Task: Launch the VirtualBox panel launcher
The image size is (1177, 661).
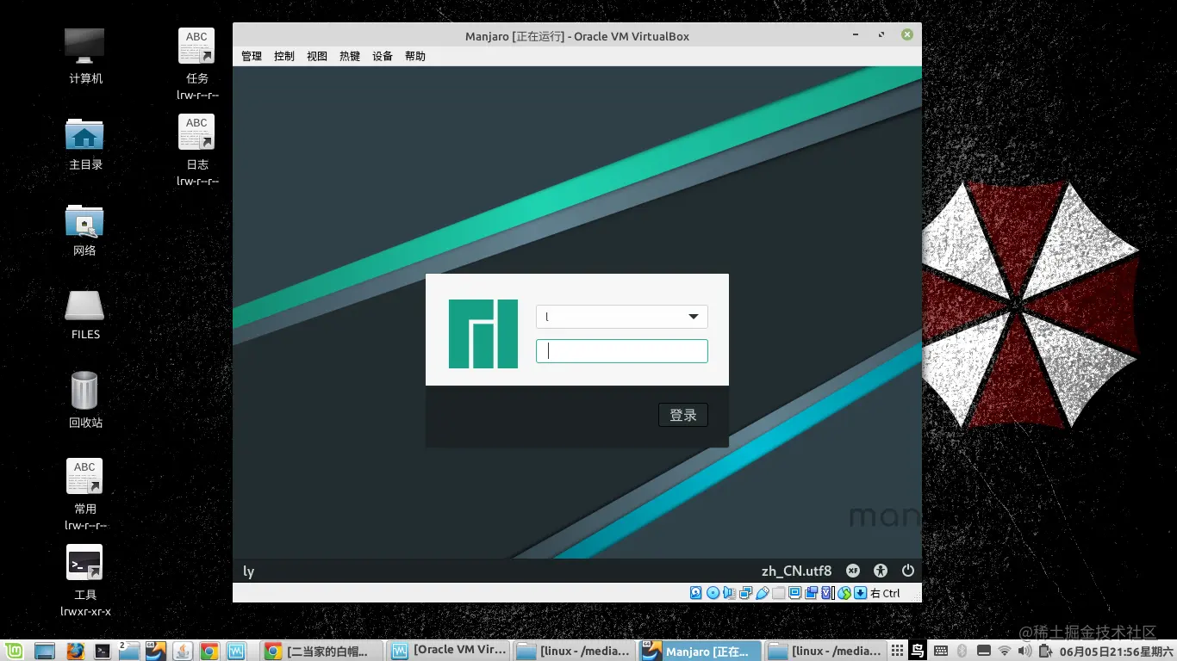Action: [x=156, y=652]
